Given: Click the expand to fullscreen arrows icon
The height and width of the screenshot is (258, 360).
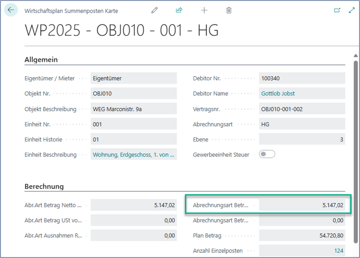Looking at the screenshot, I should pyautogui.click(x=352, y=11).
